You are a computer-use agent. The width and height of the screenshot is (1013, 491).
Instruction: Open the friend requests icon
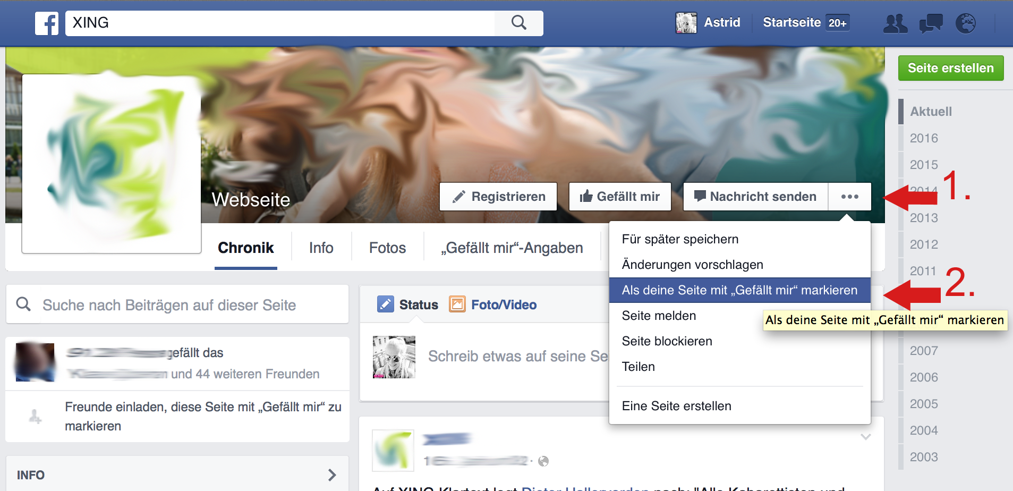pos(895,23)
